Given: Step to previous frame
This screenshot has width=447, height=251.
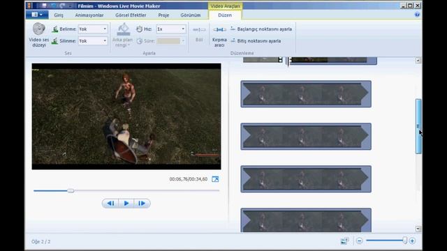Looking at the screenshot, I should click(x=110, y=203).
